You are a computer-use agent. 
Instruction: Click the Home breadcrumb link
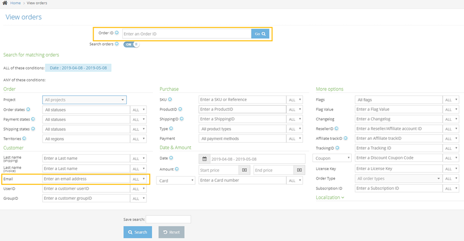click(x=15, y=3)
